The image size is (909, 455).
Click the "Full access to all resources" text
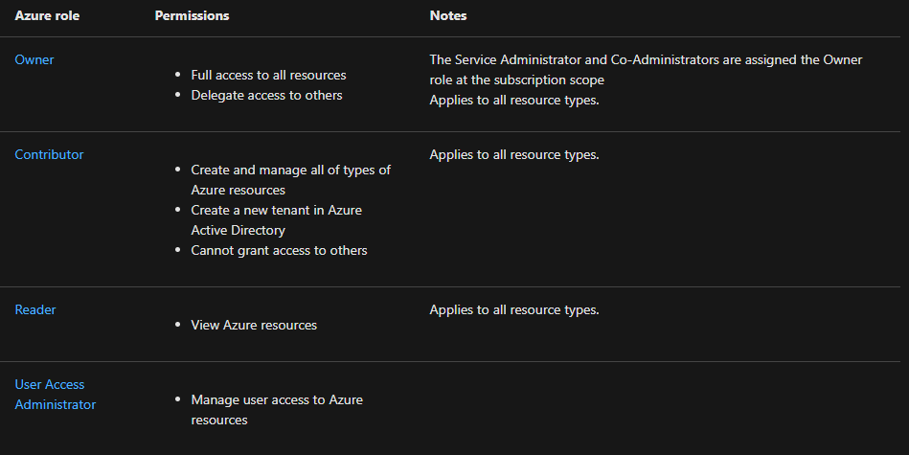(x=268, y=75)
